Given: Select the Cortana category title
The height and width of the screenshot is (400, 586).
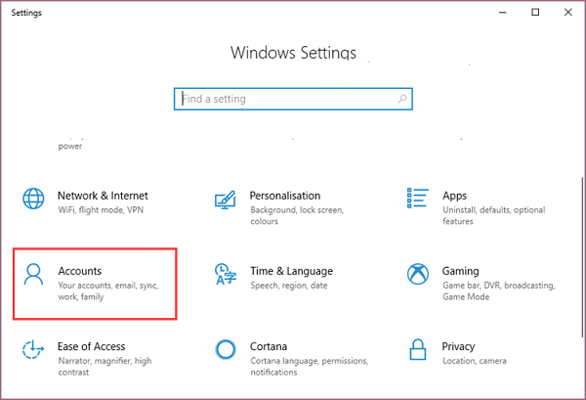Looking at the screenshot, I should point(269,346).
